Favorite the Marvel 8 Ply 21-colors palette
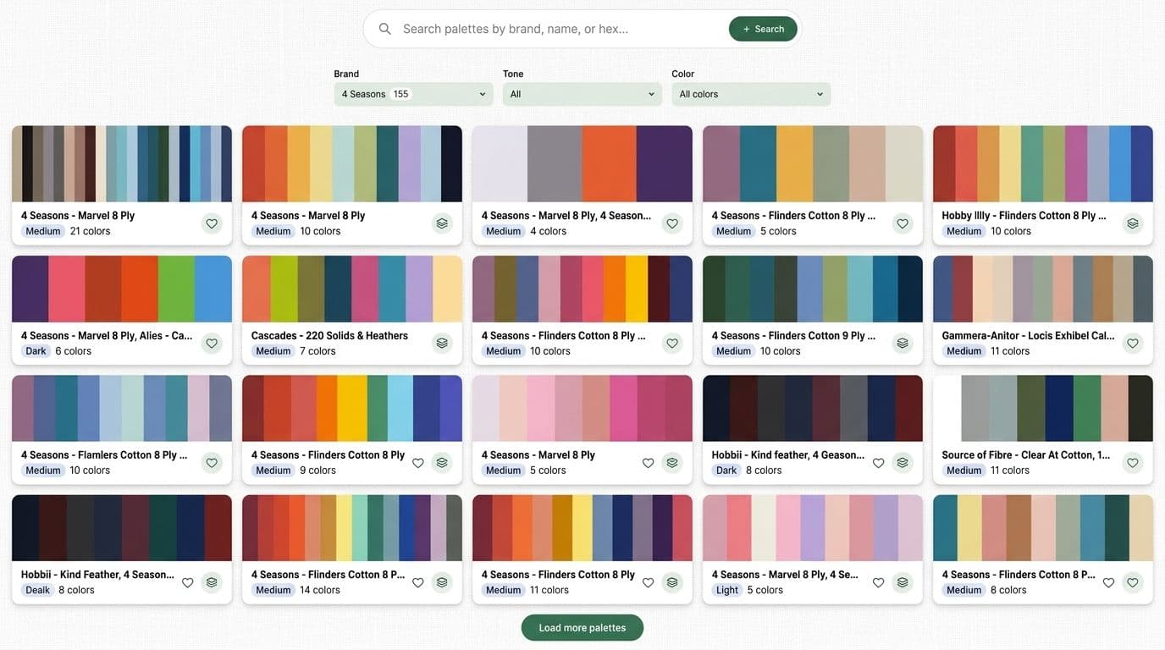1165x650 pixels. point(212,223)
